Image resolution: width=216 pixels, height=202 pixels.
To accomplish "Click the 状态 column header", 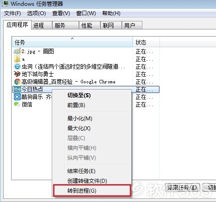I will (x=146, y=42).
